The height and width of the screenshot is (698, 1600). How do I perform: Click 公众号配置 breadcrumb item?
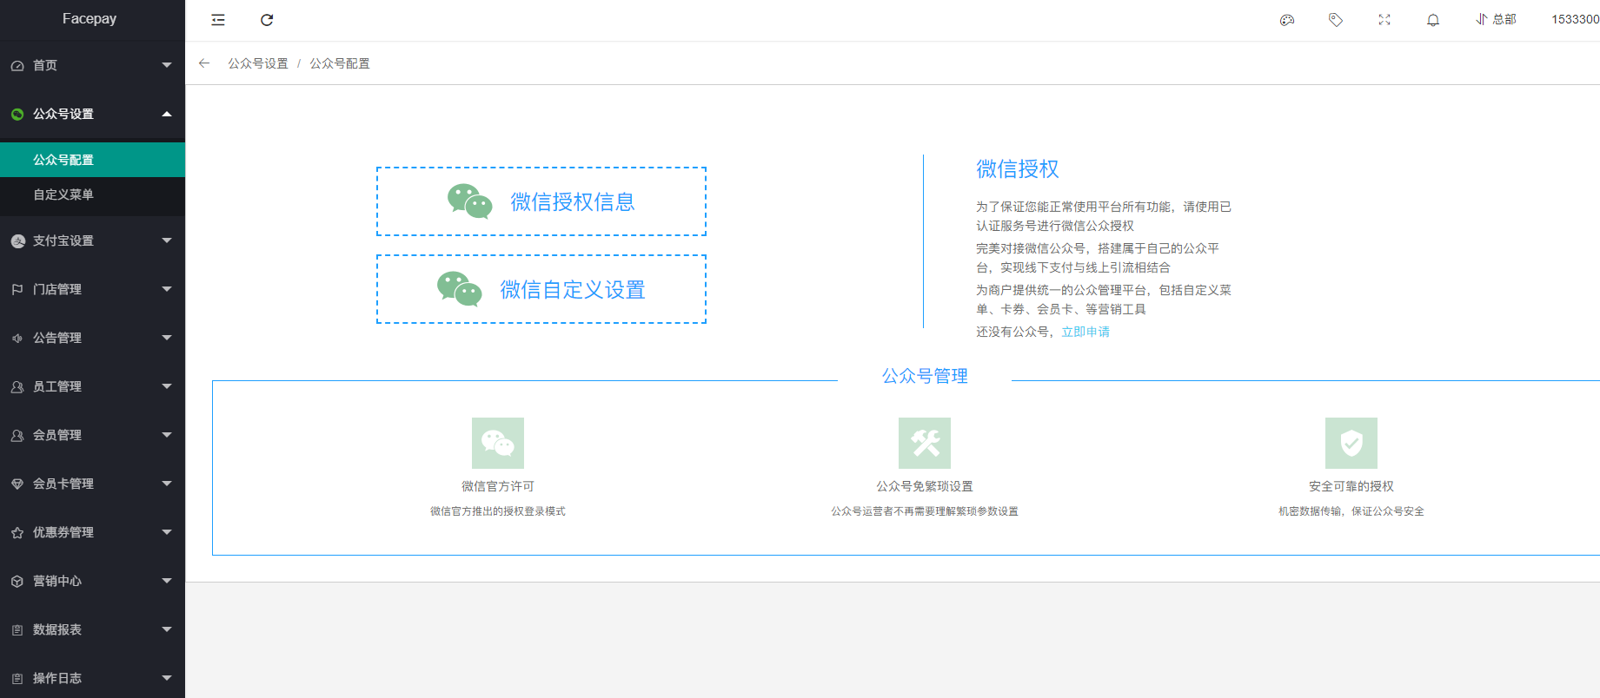340,63
